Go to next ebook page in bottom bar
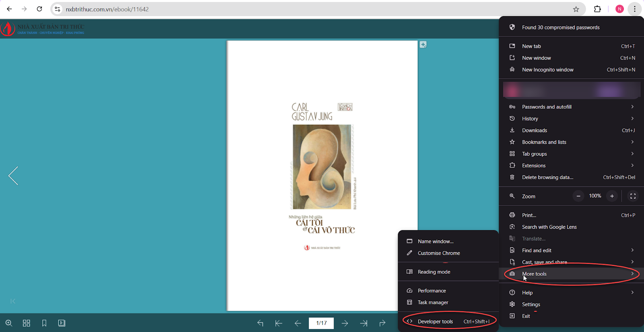The height and width of the screenshot is (332, 644). 345,323
